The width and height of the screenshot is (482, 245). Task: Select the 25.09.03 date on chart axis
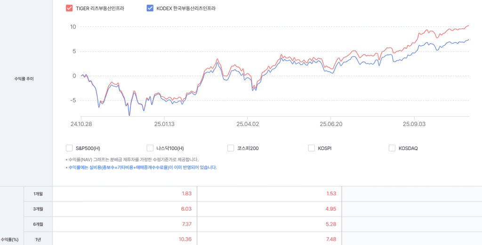coord(414,124)
